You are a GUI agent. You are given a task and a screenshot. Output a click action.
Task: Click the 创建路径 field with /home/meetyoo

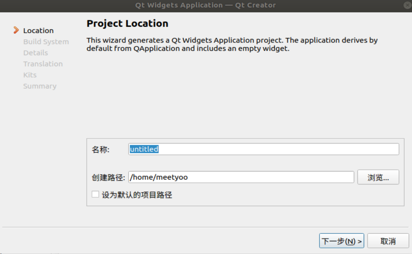241,177
